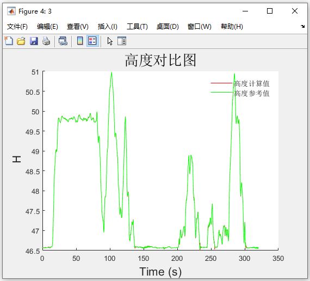This screenshot has width=310, height=281.
Task: Open the 窗口(W) menu
Action: point(200,27)
